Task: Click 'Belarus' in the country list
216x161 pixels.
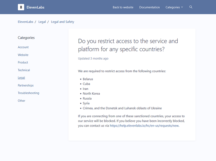Action: pos(88,79)
